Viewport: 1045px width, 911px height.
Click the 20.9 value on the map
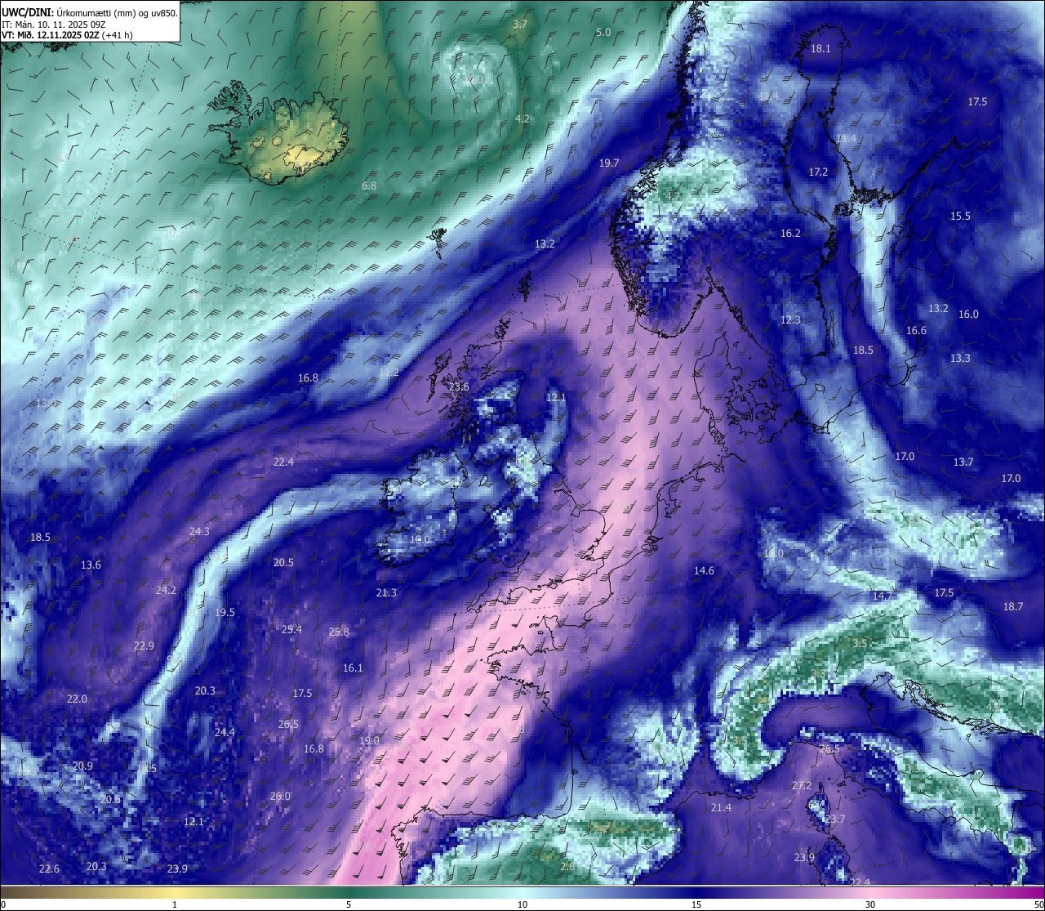(82, 766)
